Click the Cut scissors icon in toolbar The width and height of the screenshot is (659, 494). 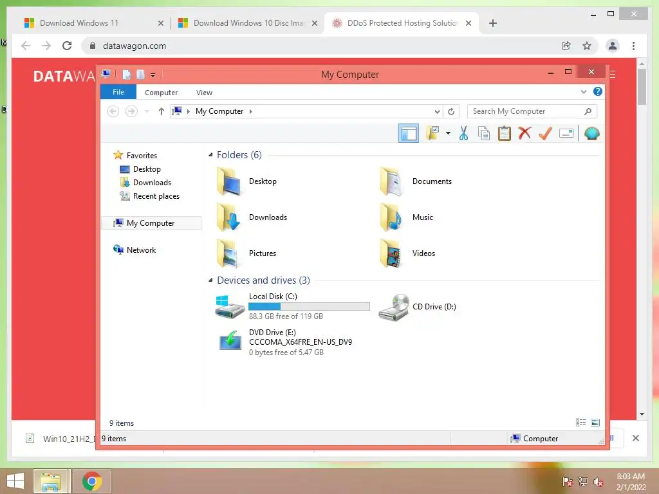coord(463,134)
